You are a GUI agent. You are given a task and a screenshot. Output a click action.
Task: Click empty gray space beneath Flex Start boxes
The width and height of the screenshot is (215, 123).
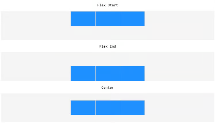[108, 33]
